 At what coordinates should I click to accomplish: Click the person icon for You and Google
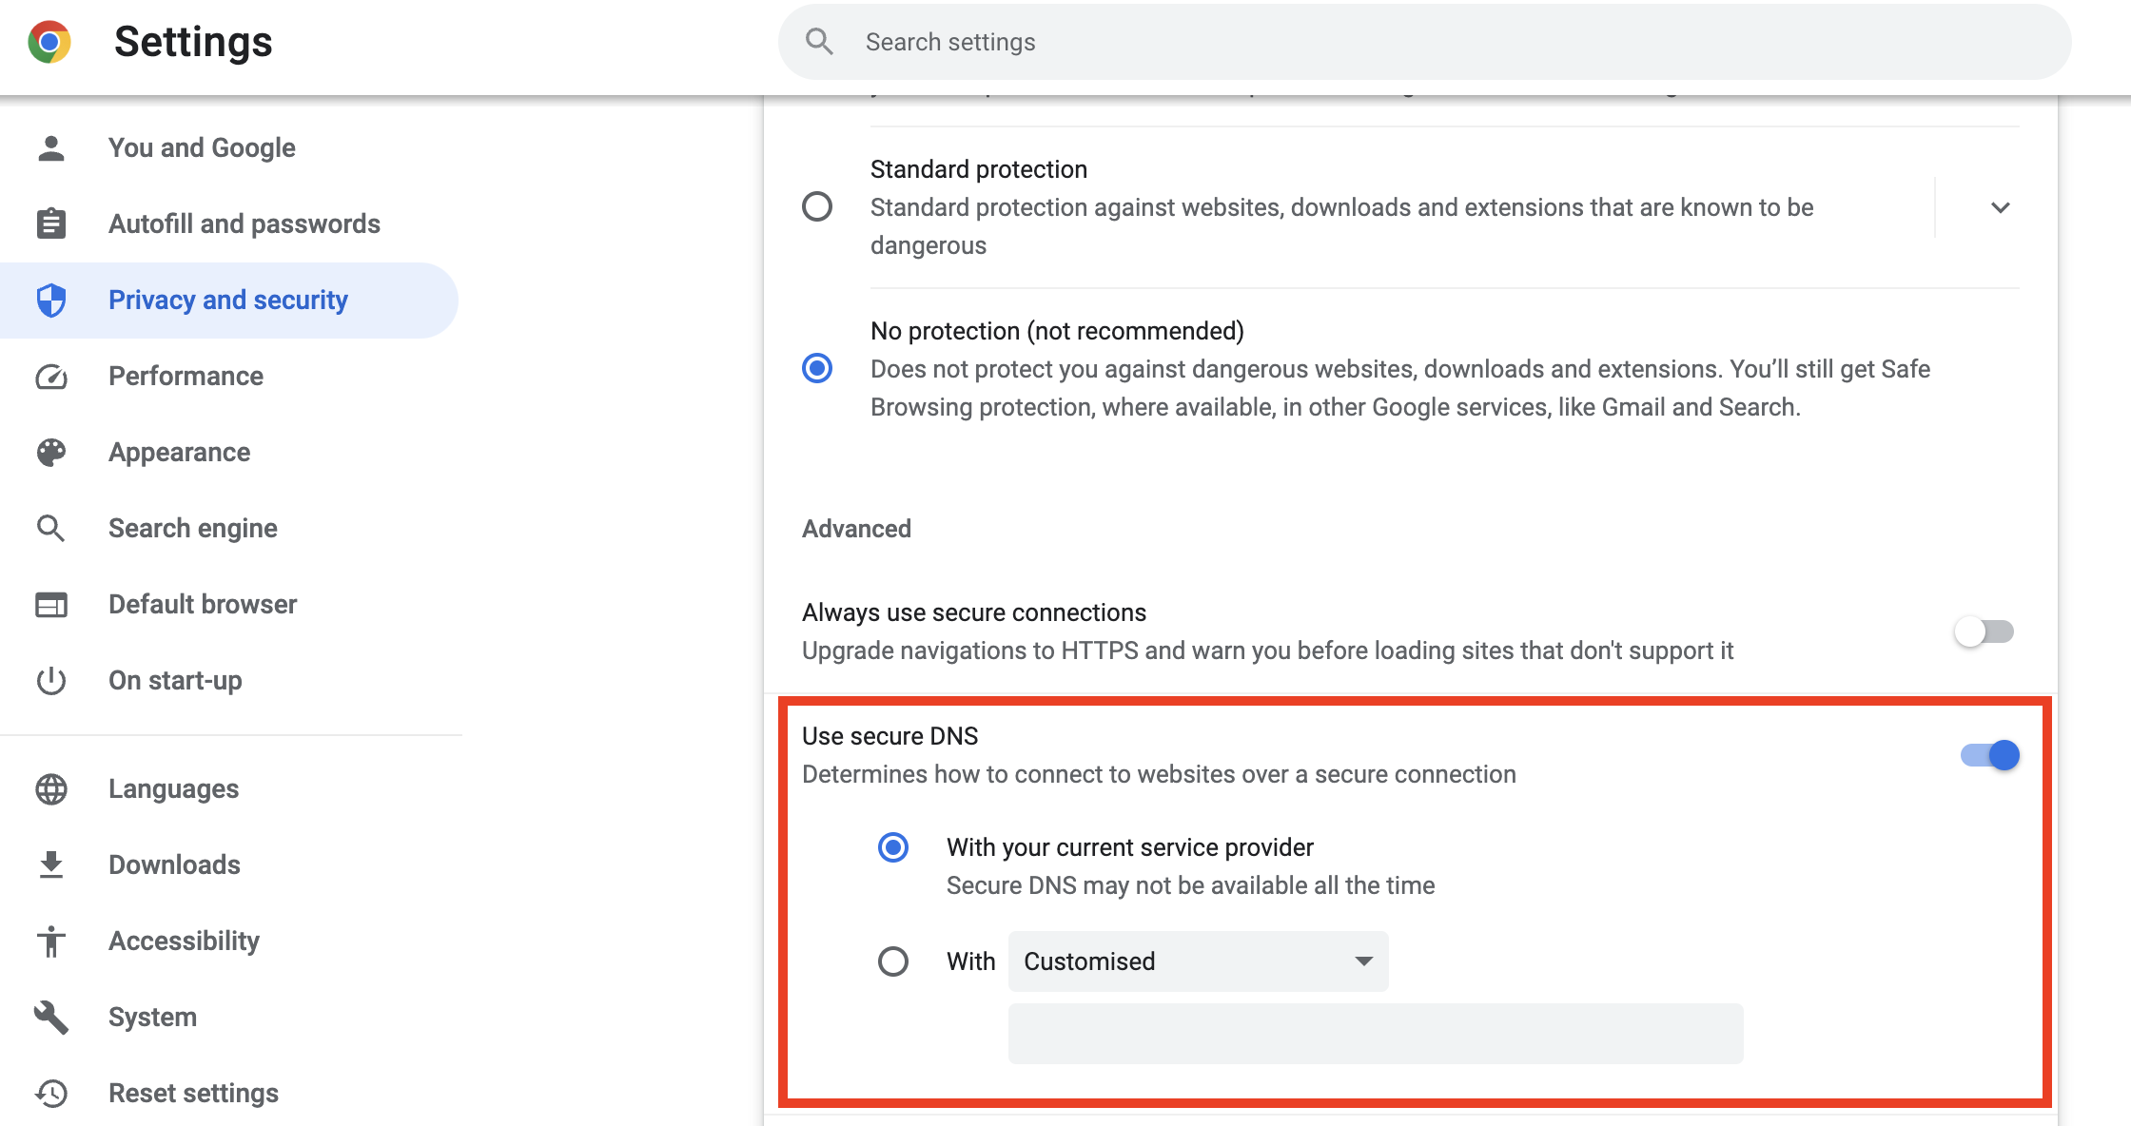51,148
